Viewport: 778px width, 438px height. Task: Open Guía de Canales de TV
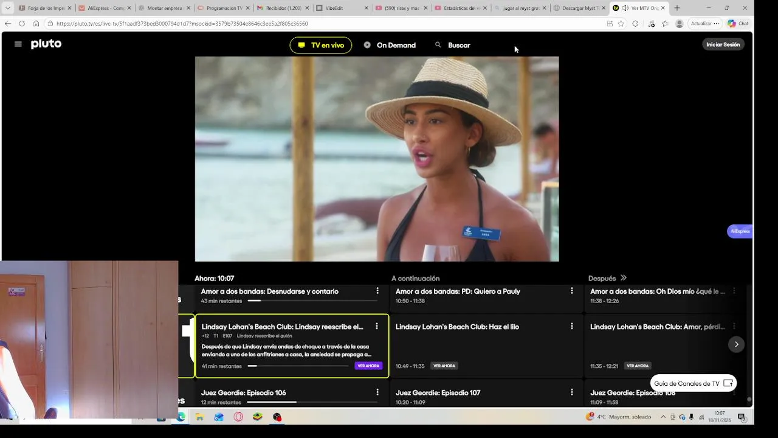click(694, 383)
